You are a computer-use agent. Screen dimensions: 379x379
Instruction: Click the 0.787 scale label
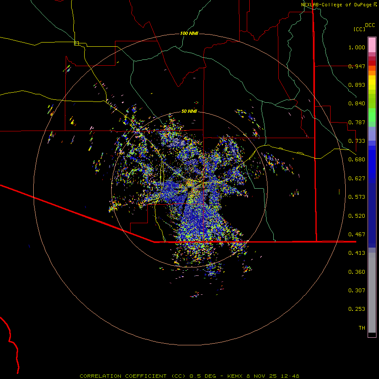coord(357,122)
